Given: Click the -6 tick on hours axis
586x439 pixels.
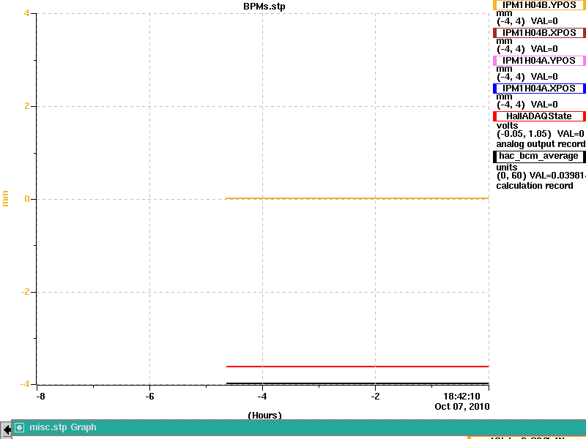Looking at the screenshot, I should [x=149, y=397].
